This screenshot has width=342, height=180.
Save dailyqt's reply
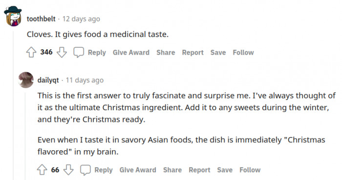click(225, 170)
